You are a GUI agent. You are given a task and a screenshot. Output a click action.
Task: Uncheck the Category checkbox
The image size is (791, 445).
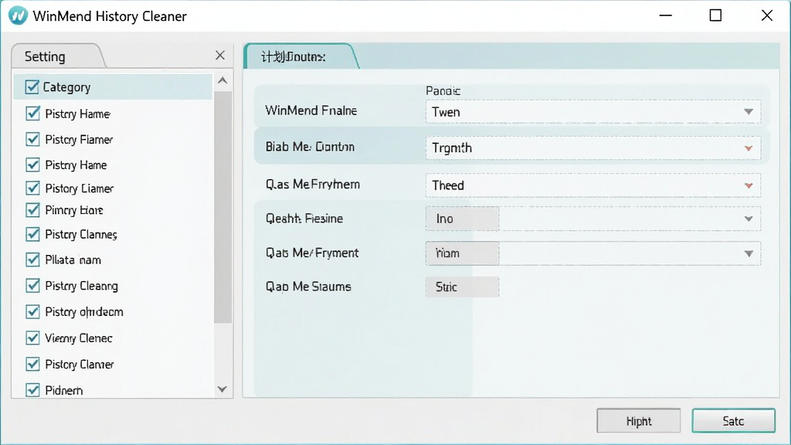32,87
